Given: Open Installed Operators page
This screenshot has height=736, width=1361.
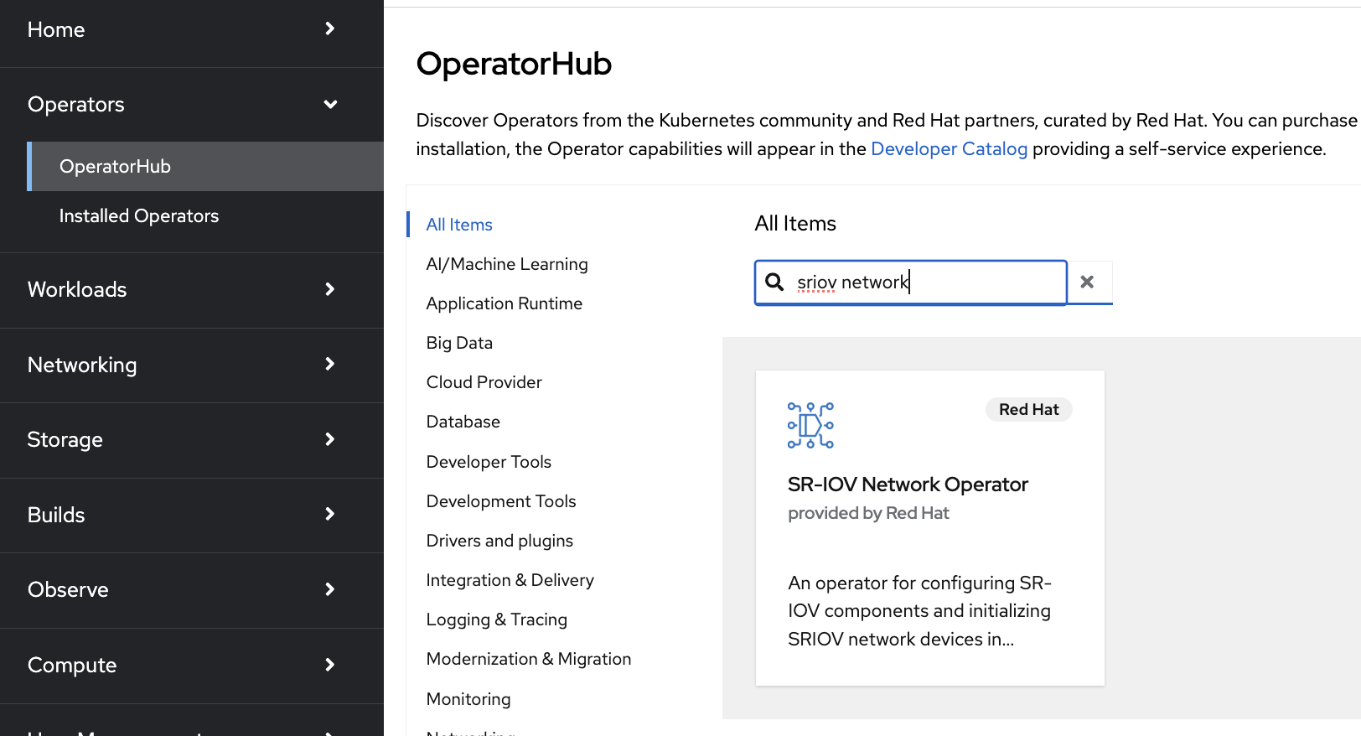Looking at the screenshot, I should click(139, 216).
